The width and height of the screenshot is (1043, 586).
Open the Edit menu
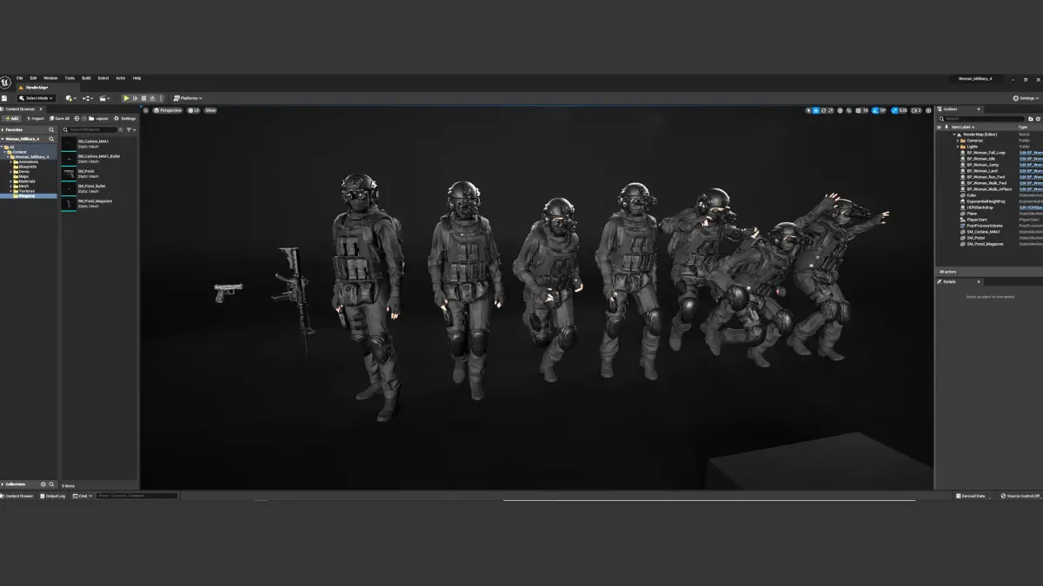pos(33,78)
